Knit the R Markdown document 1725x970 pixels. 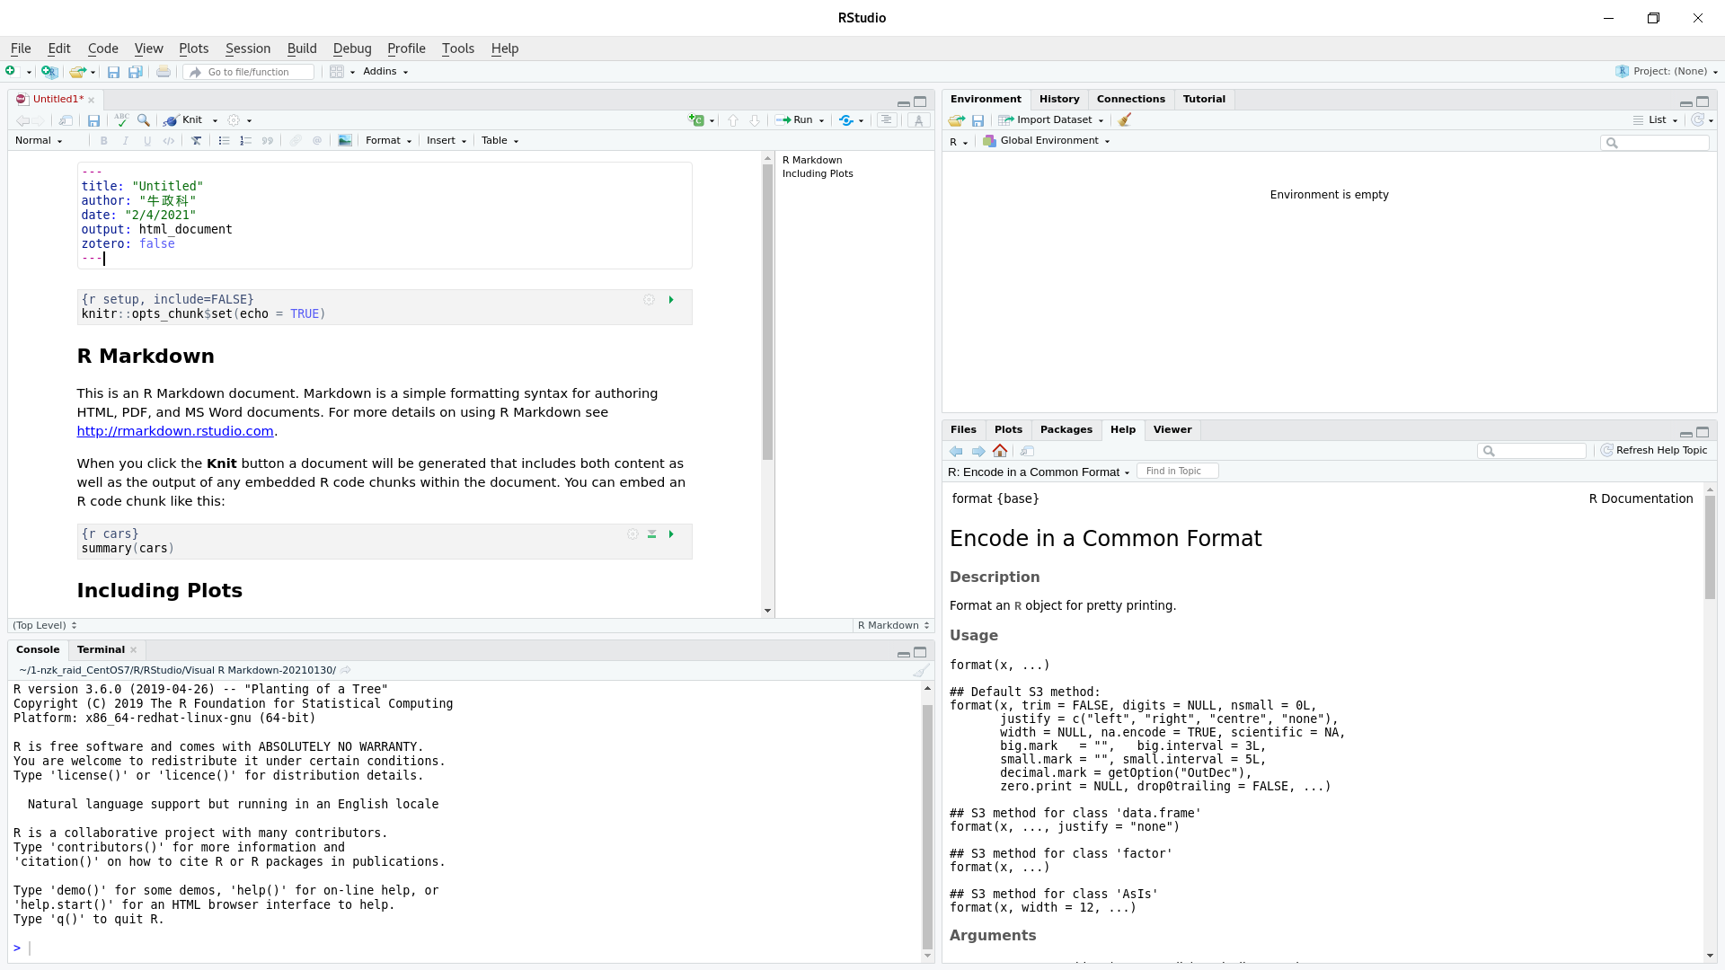click(x=189, y=119)
